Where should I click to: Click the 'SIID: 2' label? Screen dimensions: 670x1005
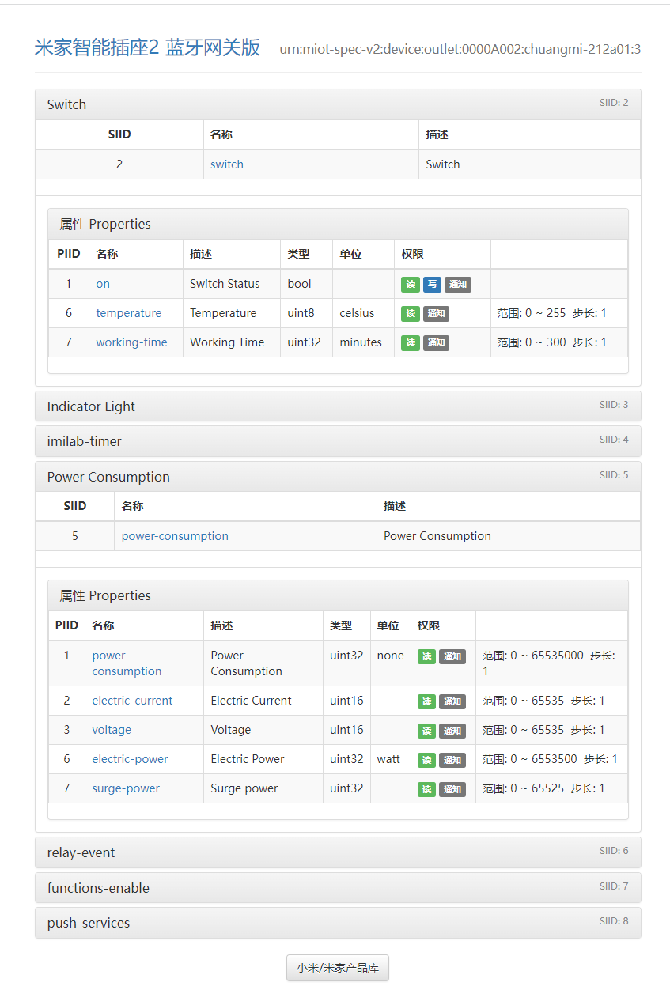614,103
